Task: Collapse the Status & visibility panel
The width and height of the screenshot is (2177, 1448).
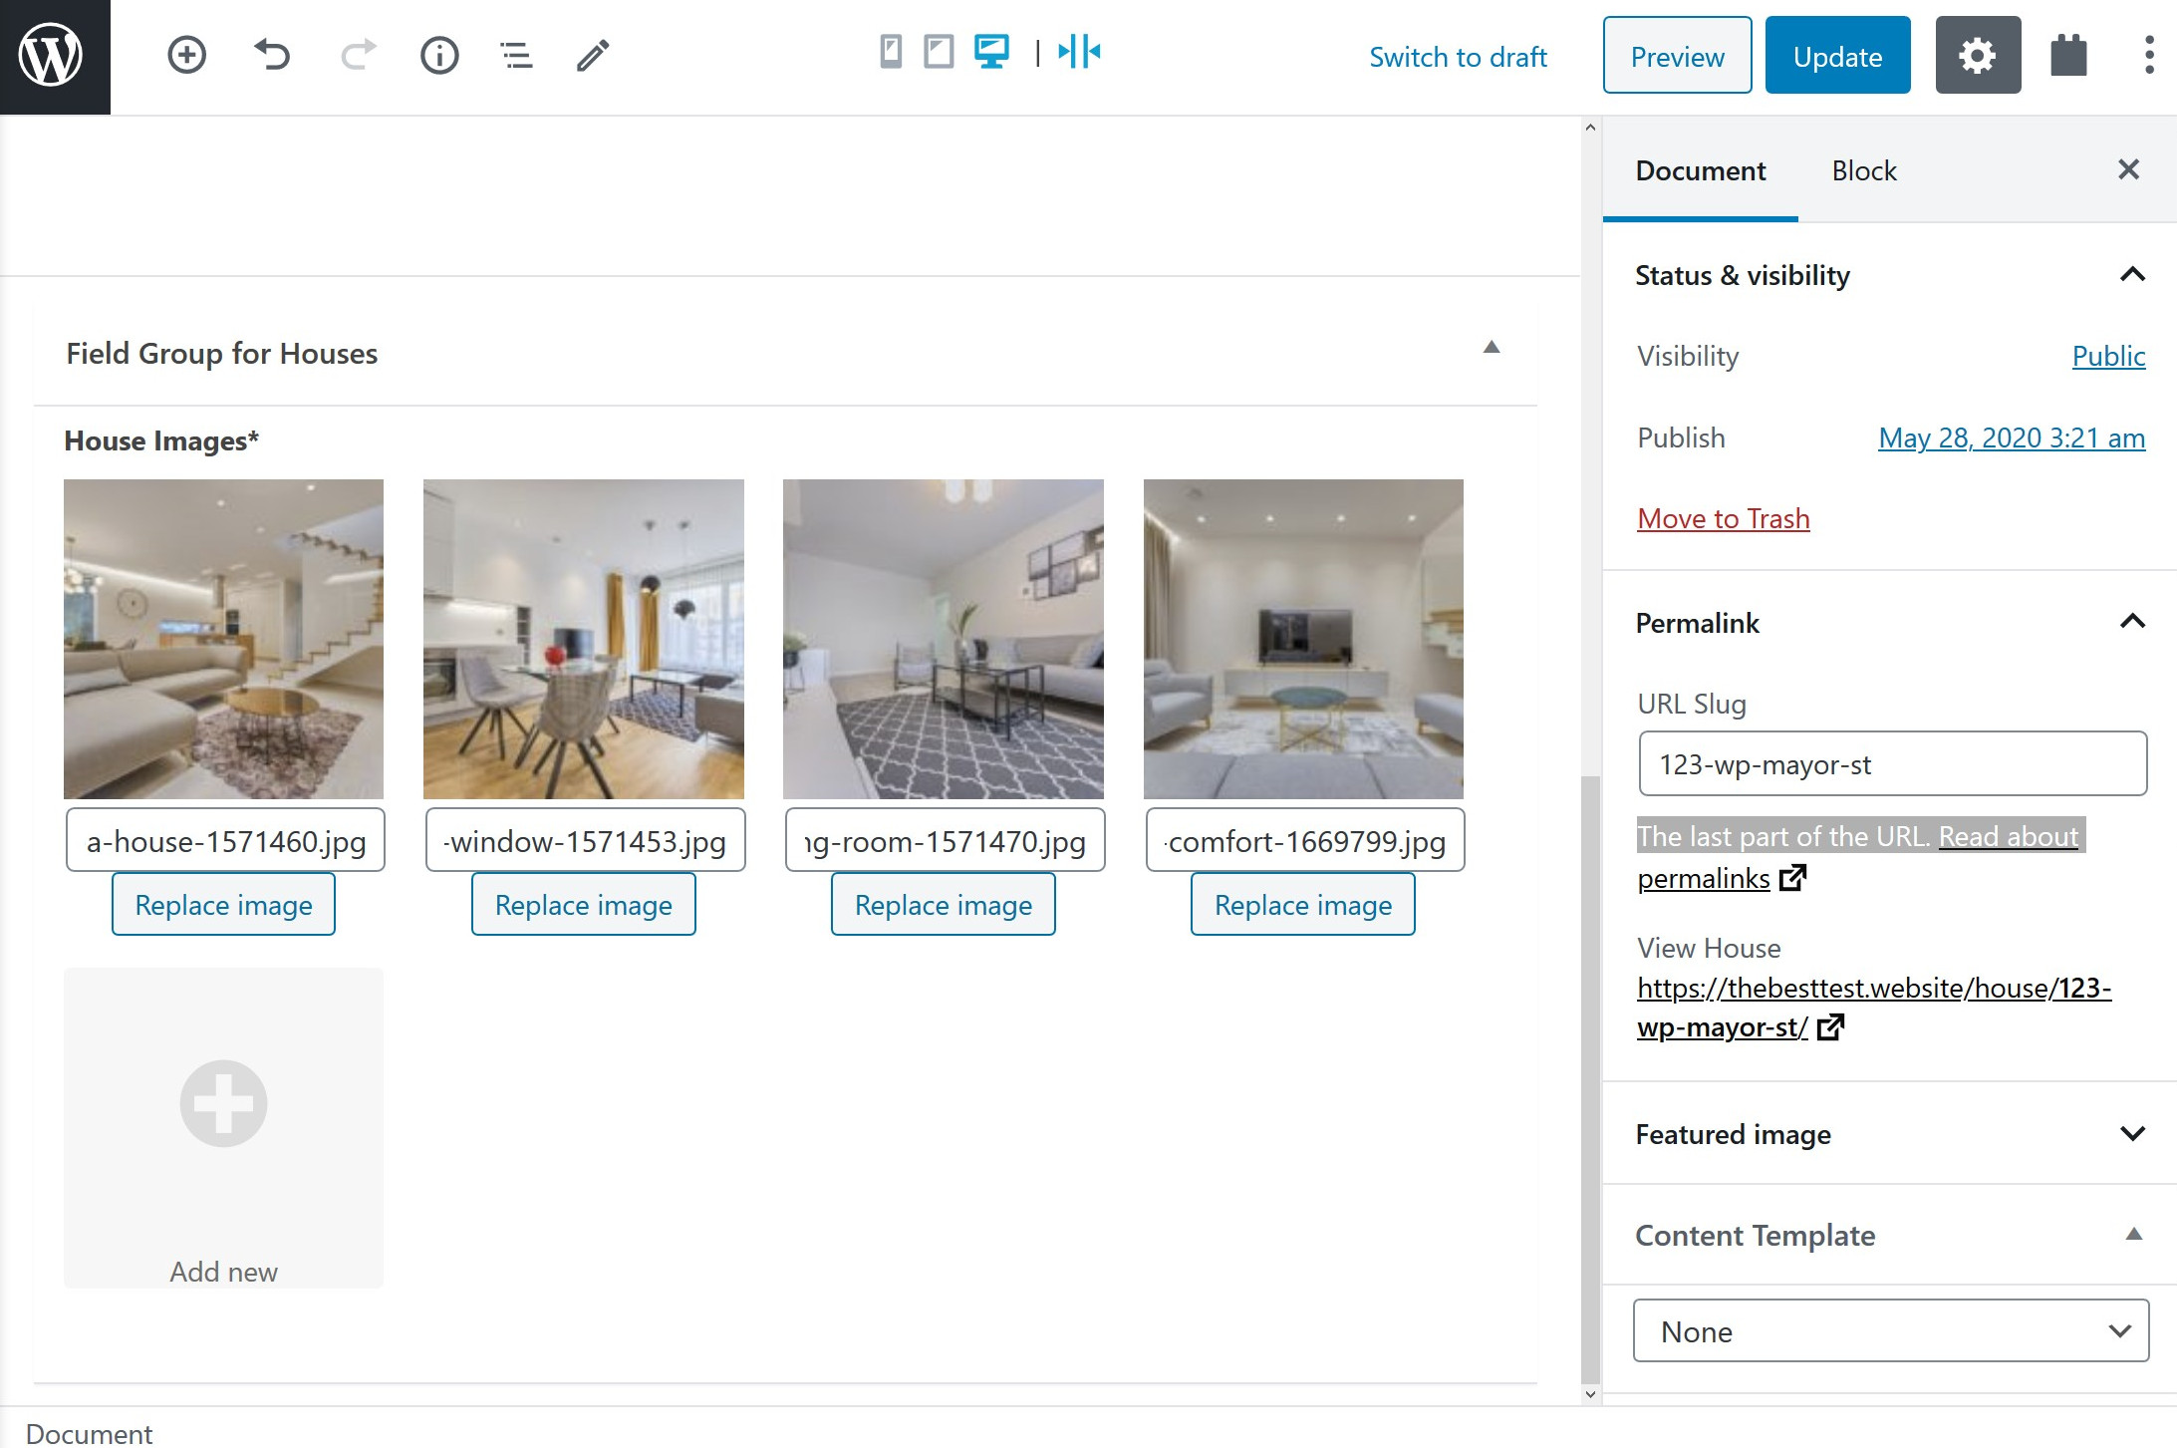Action: [2131, 275]
